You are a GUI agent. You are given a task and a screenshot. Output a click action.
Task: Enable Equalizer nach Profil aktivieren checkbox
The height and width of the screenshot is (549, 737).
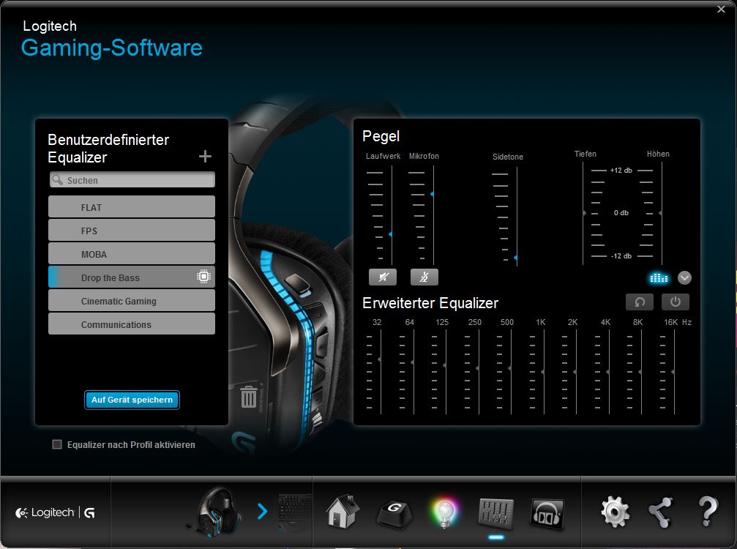tap(57, 444)
